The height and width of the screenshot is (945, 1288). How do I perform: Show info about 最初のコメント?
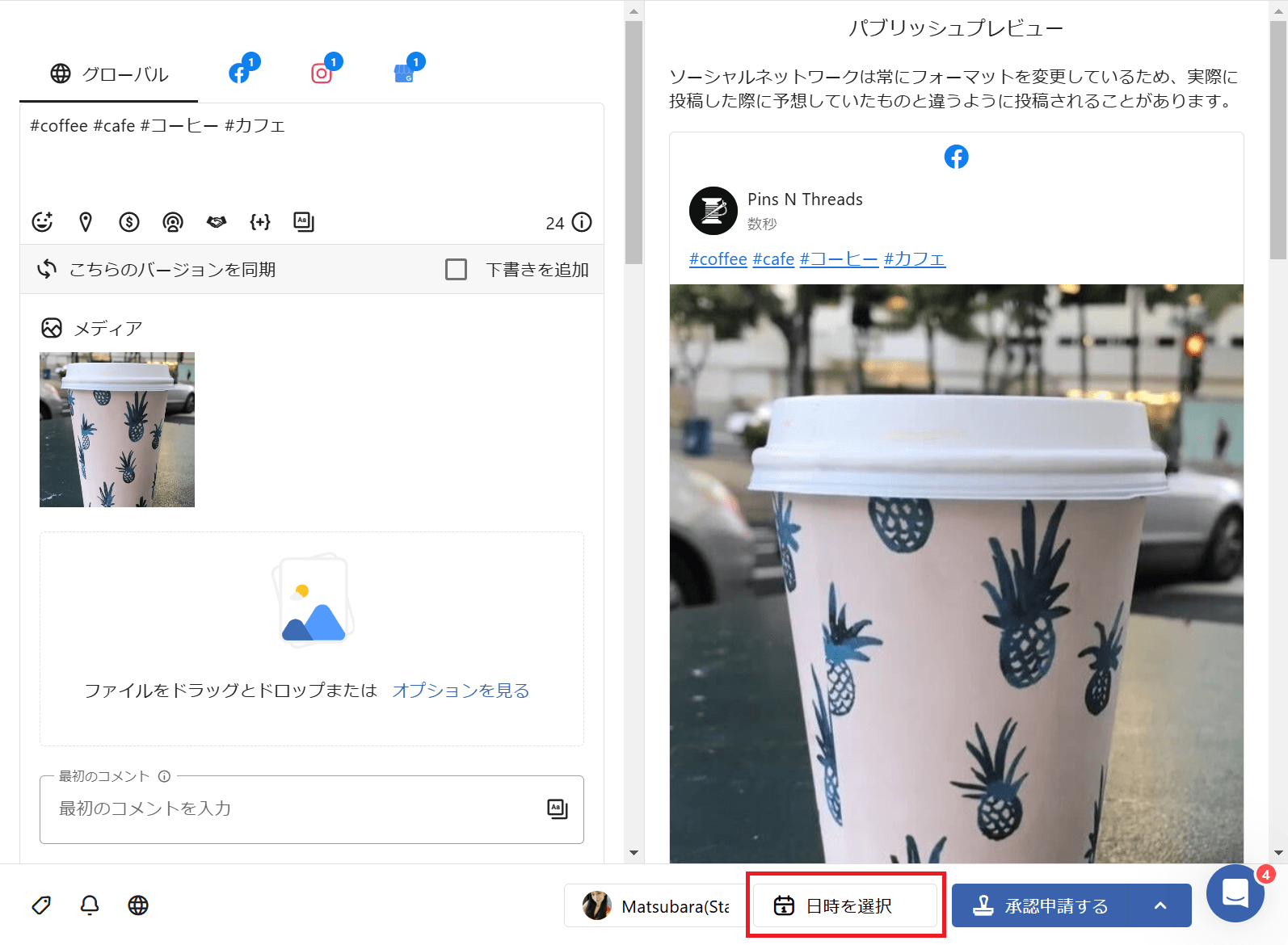[x=164, y=776]
